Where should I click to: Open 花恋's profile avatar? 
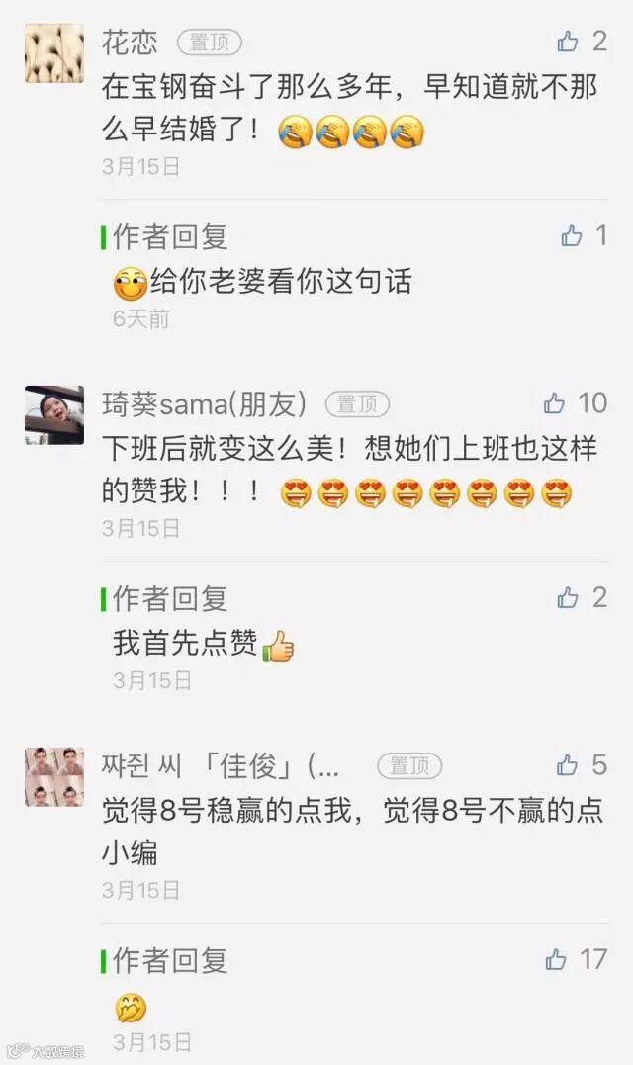[x=54, y=53]
